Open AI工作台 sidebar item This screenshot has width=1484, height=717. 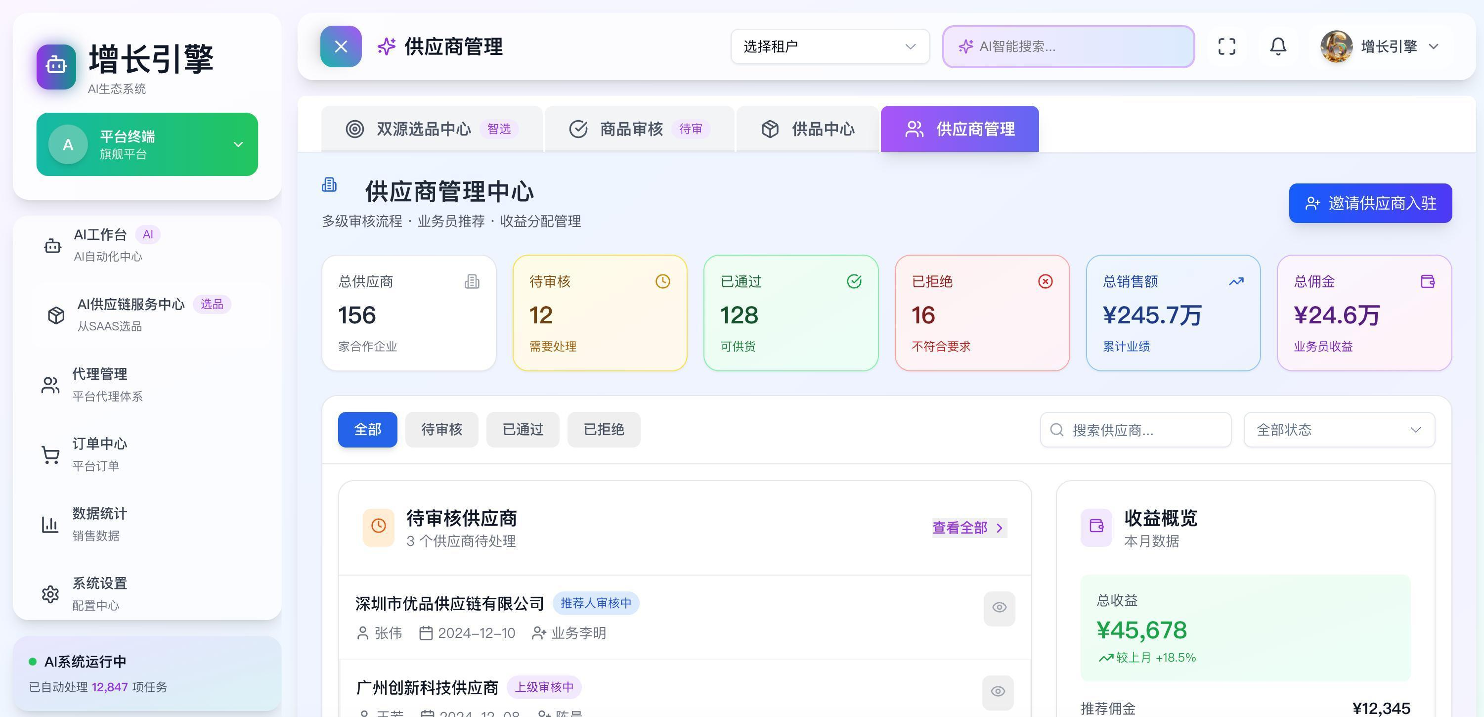coord(100,245)
